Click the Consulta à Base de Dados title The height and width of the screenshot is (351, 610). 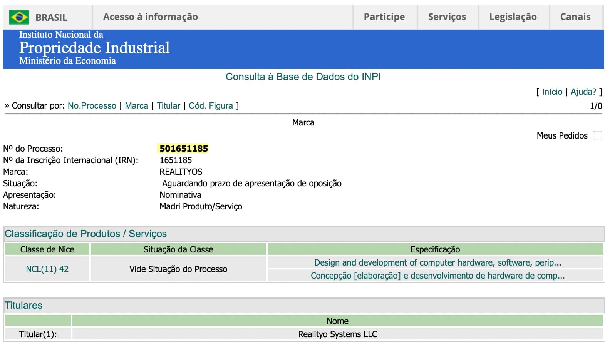click(303, 77)
